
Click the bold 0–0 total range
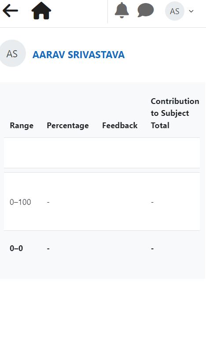(16, 248)
